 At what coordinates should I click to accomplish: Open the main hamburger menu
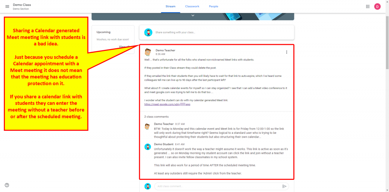7,6
